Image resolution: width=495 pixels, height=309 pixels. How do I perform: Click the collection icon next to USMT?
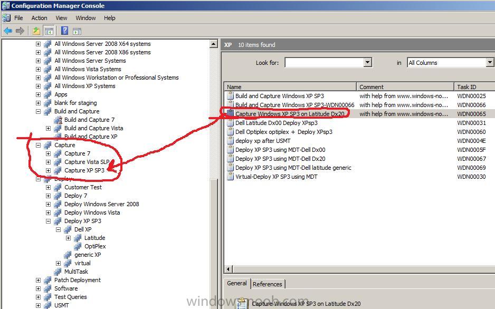point(47,305)
